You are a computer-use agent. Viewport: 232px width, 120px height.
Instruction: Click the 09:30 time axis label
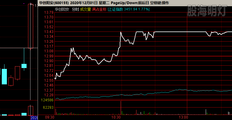click(x=50, y=117)
